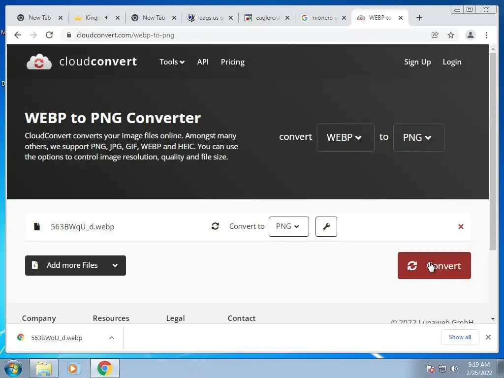
Task: Click the taskbar clock showing 9:19 AM
Action: [479, 369]
